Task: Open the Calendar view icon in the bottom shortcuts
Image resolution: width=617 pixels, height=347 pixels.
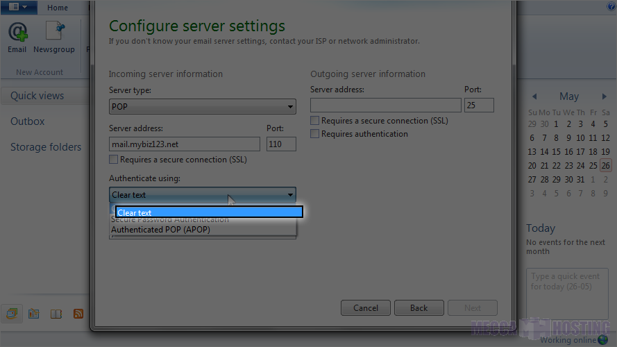Action: (x=33, y=314)
